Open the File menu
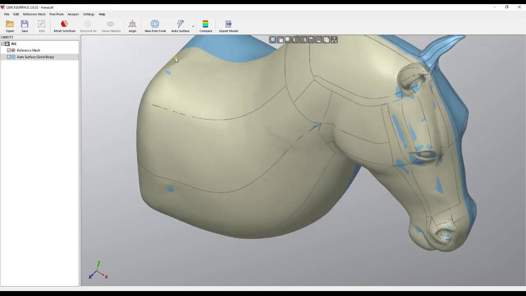This screenshot has width=526, height=296. 7,14
